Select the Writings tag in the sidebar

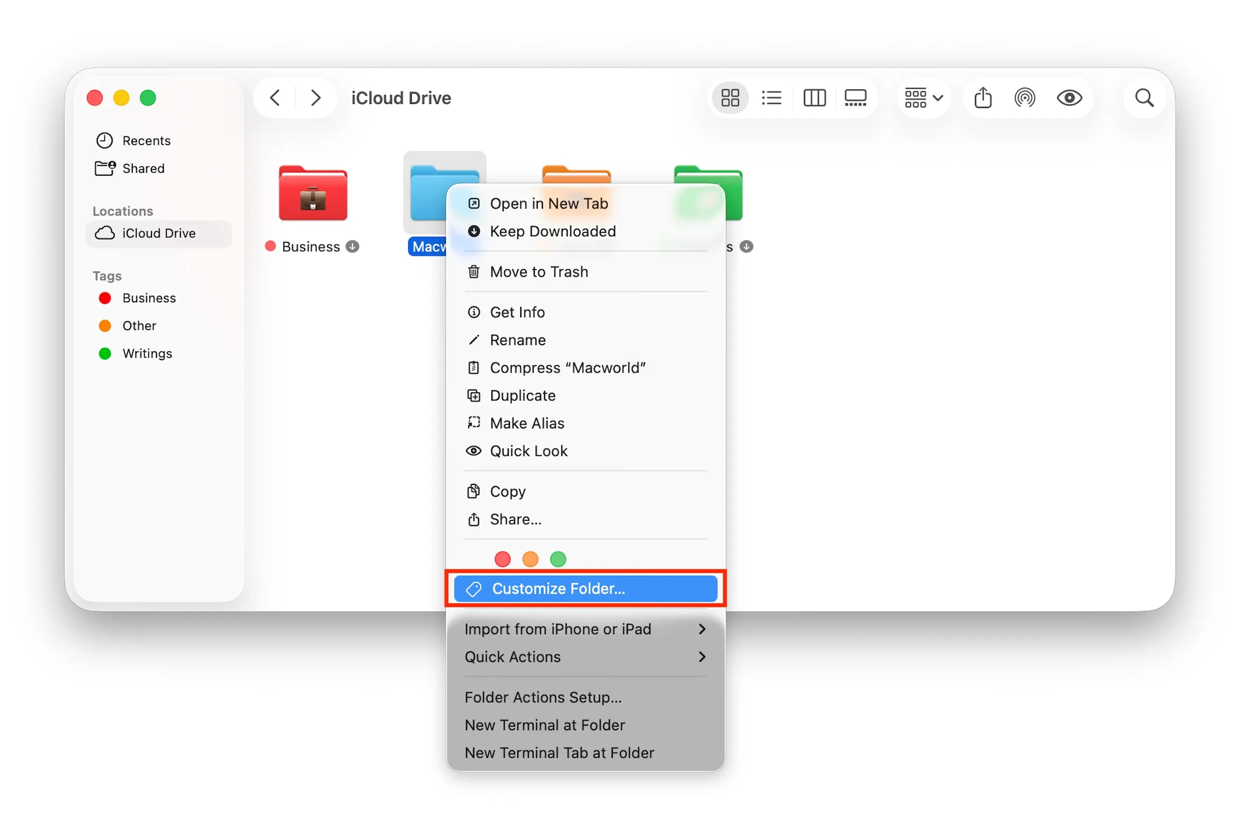(147, 354)
